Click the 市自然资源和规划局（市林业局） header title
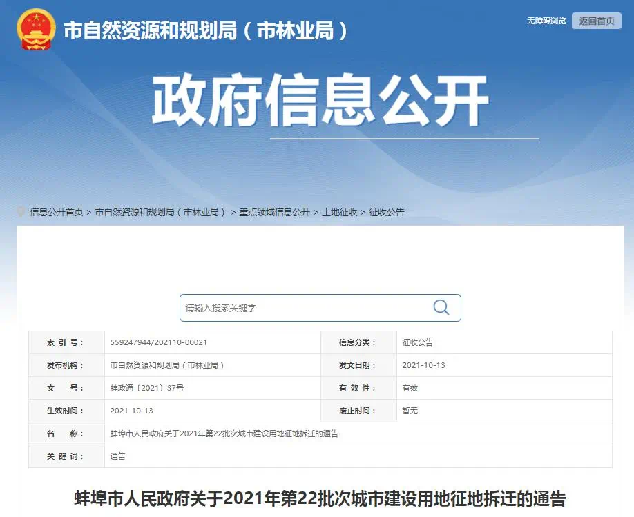The height and width of the screenshot is (517, 634). point(206,31)
